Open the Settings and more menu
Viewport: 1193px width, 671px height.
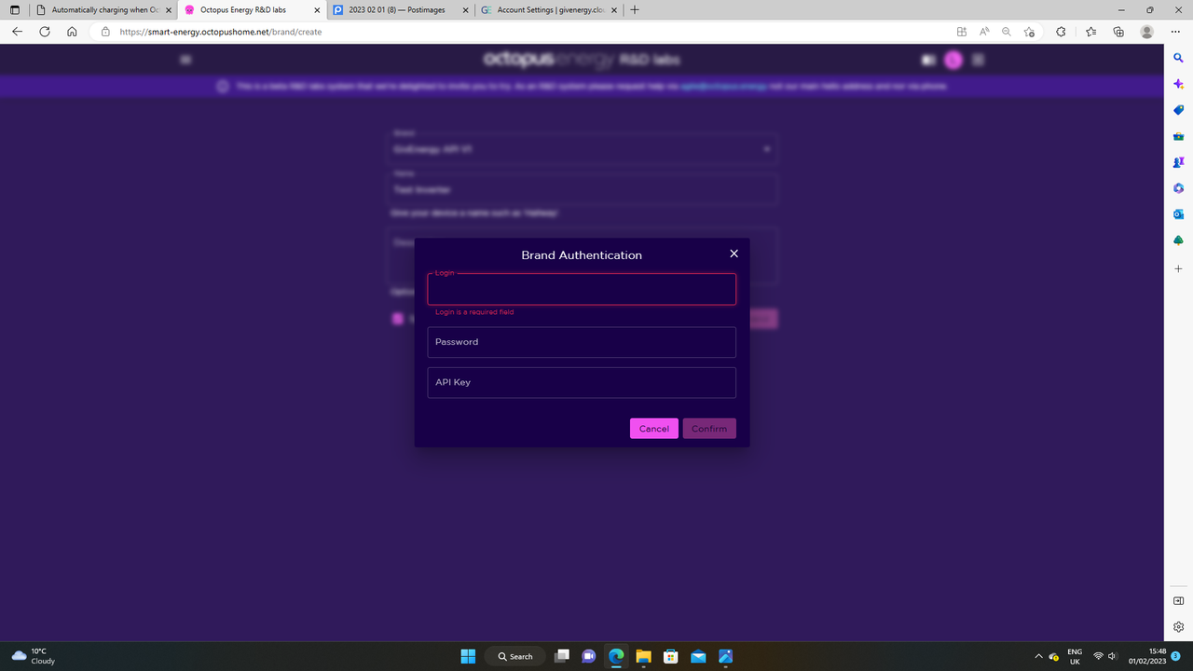(1174, 32)
